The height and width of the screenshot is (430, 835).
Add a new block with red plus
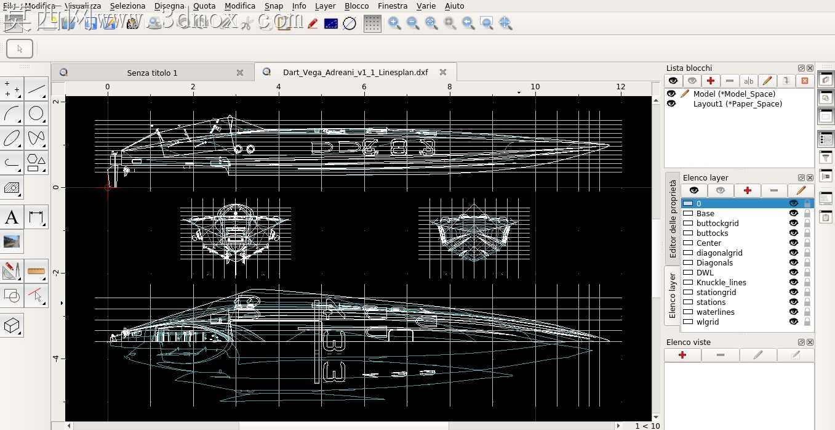pos(711,81)
